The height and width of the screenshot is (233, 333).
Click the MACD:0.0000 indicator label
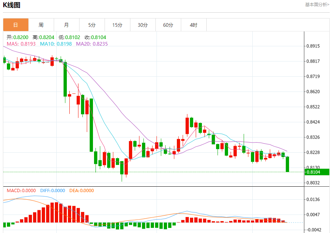click(x=21, y=191)
